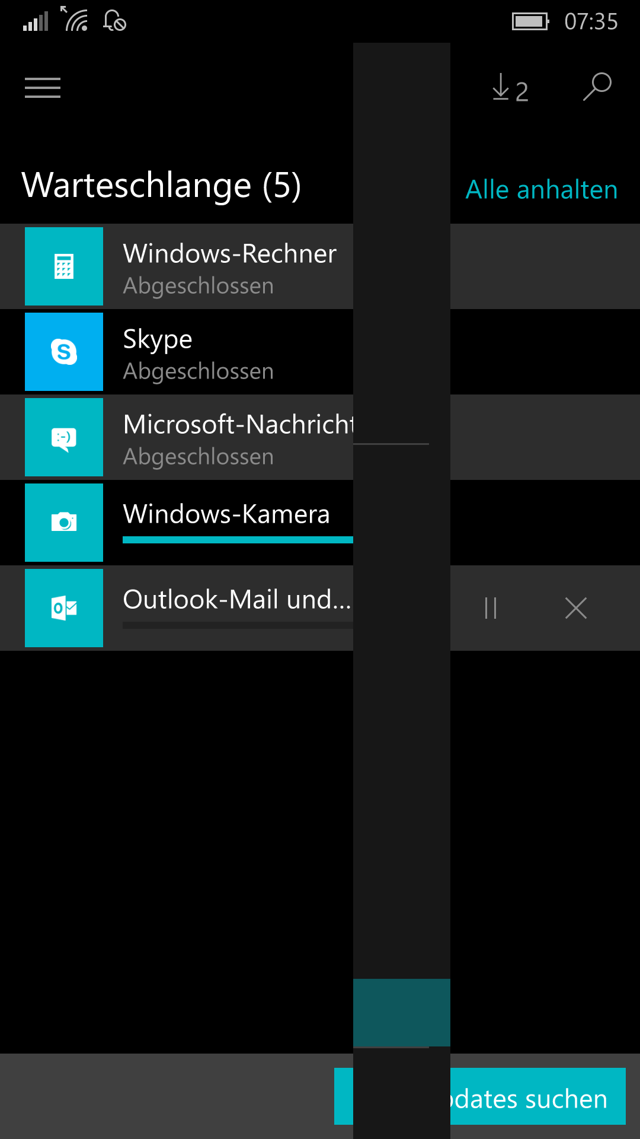This screenshot has height=1139, width=640.
Task: Click the 'Warteschlange (5)' heading
Action: 161,185
